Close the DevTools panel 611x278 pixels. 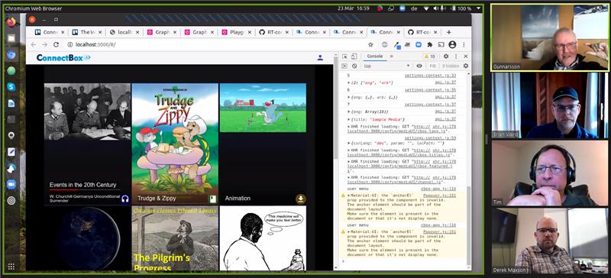tap(466, 57)
